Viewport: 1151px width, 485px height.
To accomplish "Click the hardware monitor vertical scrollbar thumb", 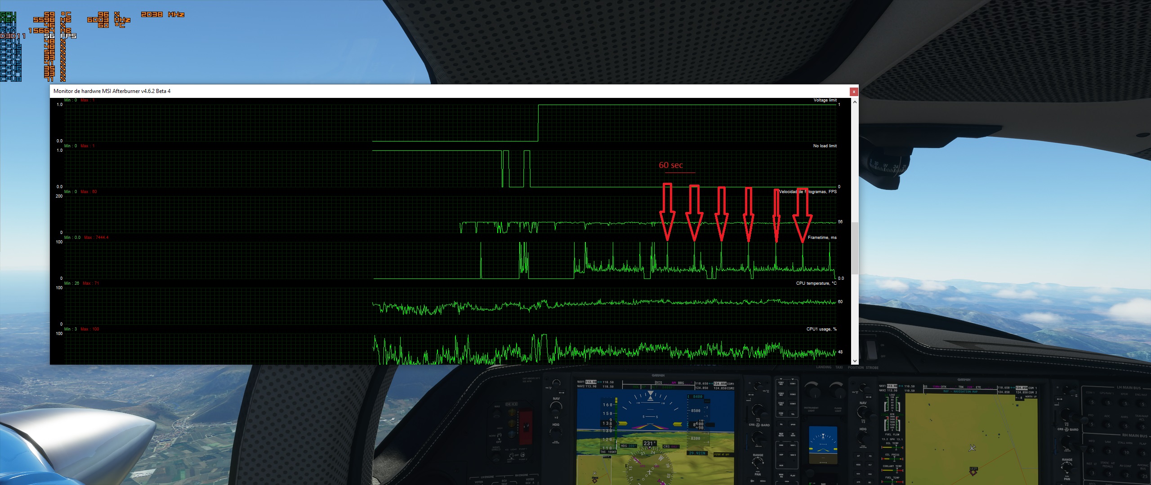I will point(855,248).
